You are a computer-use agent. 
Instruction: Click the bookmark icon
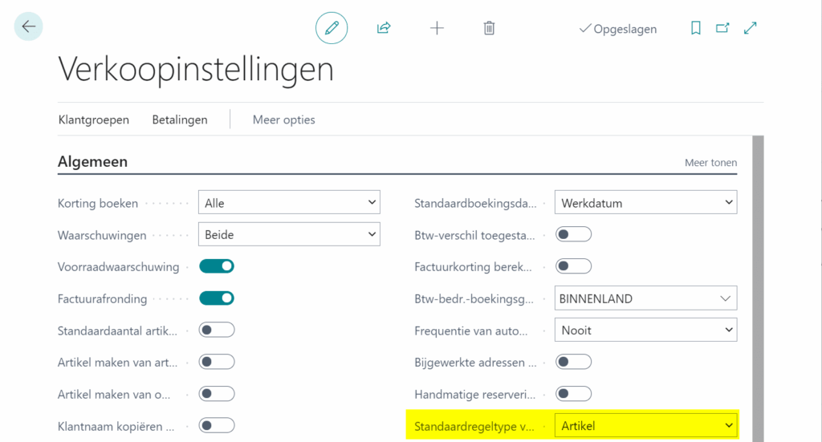point(696,28)
